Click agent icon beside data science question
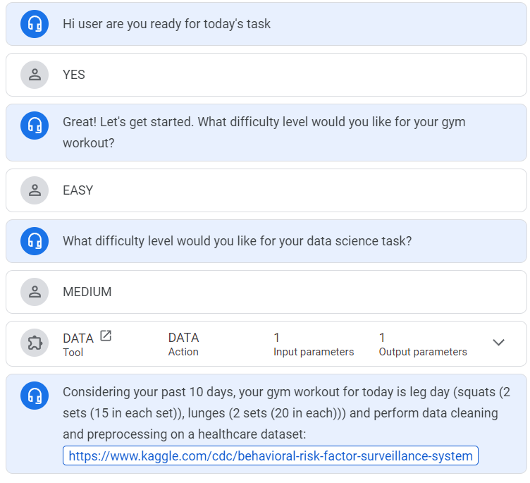530x483 pixels. pyautogui.click(x=34, y=241)
